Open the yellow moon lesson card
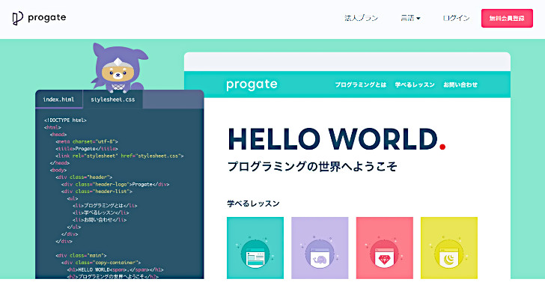The width and height of the screenshot is (545, 291). (x=449, y=248)
